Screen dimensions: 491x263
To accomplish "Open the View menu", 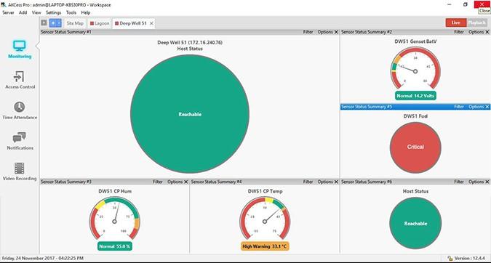I will (36, 12).
